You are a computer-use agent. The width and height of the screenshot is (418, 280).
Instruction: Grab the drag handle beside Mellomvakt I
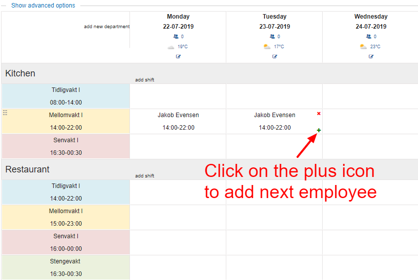click(x=5, y=113)
